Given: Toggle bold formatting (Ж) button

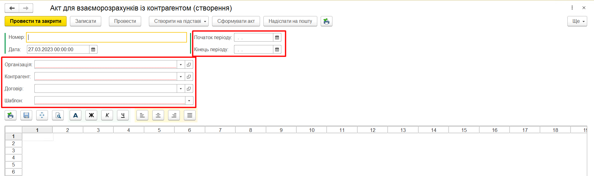Looking at the screenshot, I should pyautogui.click(x=91, y=115).
